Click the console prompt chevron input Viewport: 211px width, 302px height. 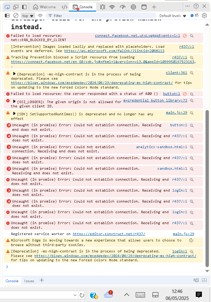pos(7,266)
